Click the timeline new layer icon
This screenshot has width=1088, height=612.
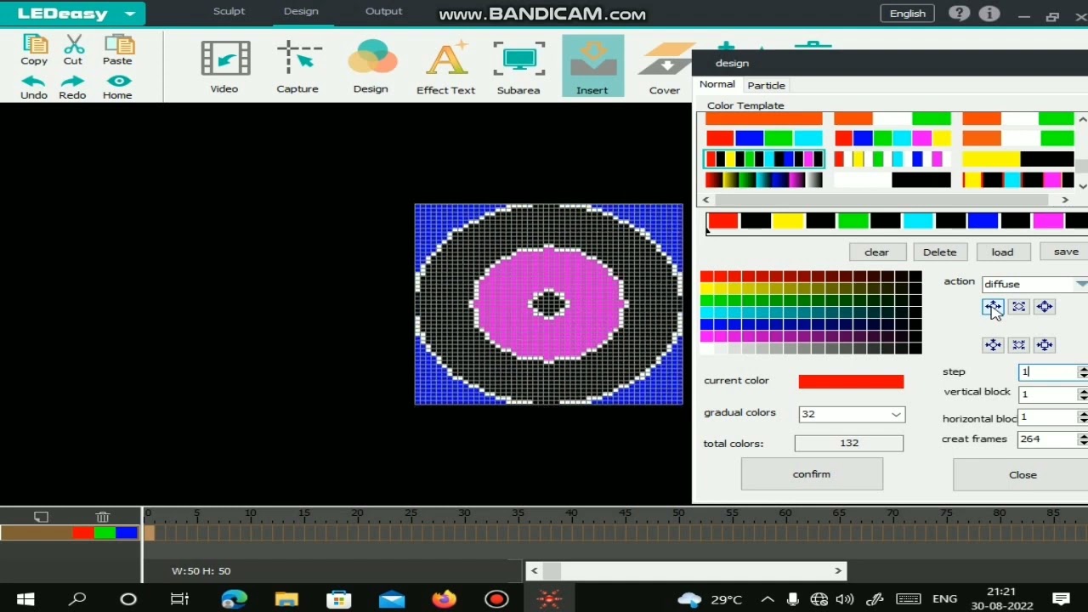[41, 517]
